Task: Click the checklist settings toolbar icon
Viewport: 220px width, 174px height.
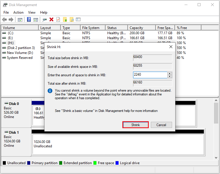Action: (x=78, y=19)
